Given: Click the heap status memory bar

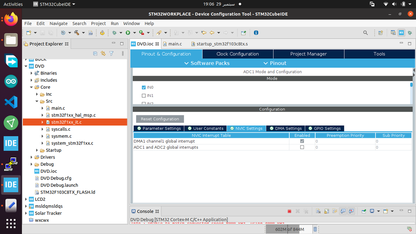Looking at the screenshot, I should 289,229.
